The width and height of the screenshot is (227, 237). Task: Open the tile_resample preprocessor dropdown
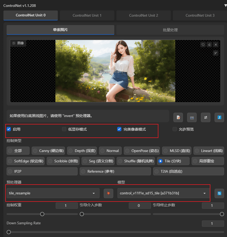[53, 193]
